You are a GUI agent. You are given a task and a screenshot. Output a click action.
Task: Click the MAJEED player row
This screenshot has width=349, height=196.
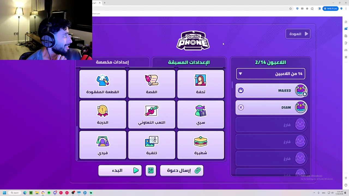[271, 91]
